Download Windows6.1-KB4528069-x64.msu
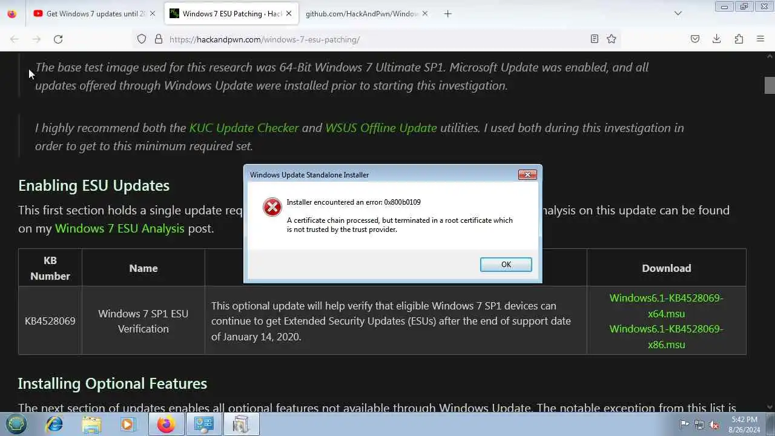 [x=666, y=306]
